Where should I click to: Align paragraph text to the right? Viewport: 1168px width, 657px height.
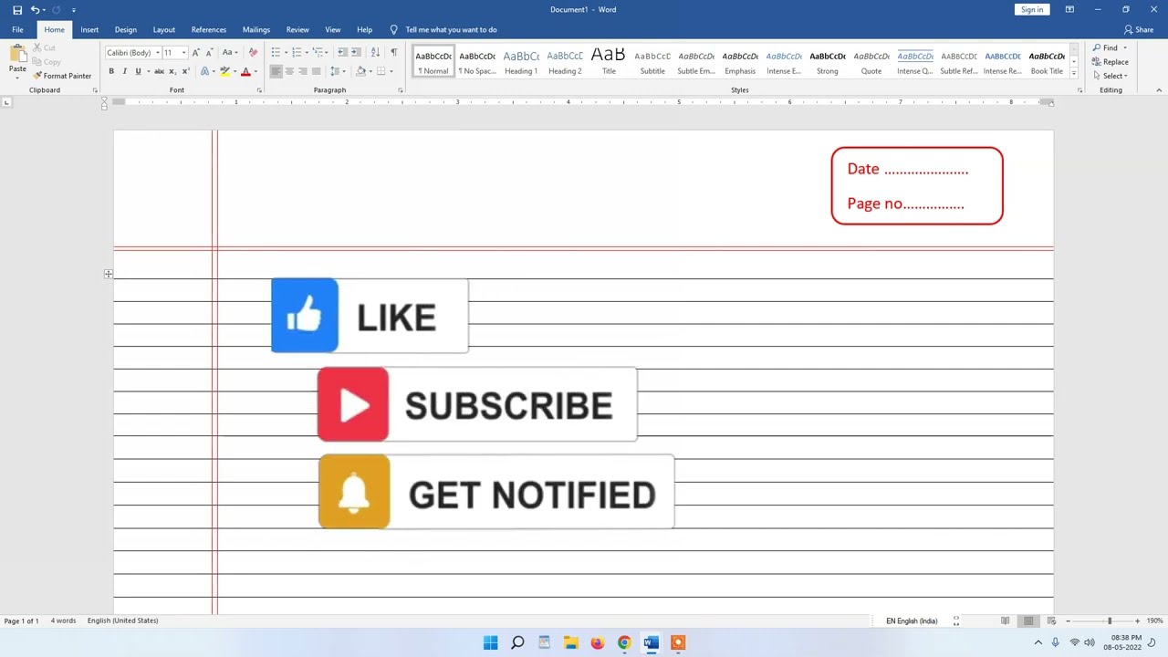[x=302, y=71]
